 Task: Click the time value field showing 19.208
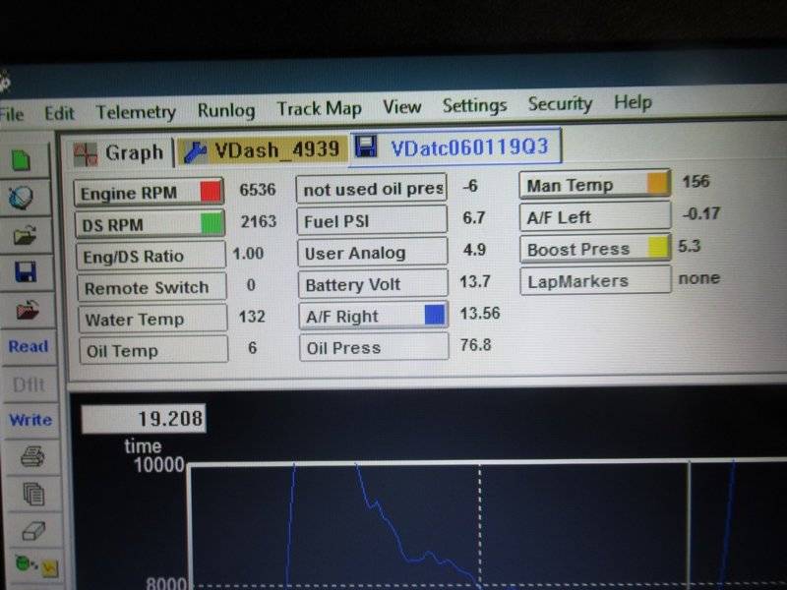point(143,419)
